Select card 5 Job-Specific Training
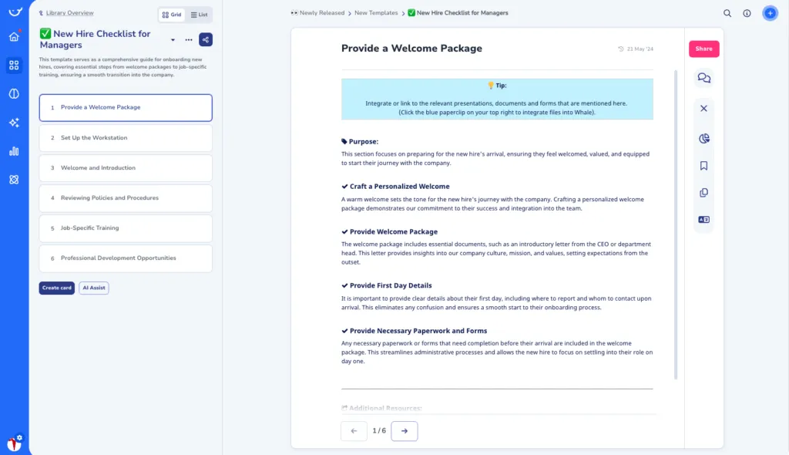The height and width of the screenshot is (455, 789). click(x=126, y=228)
